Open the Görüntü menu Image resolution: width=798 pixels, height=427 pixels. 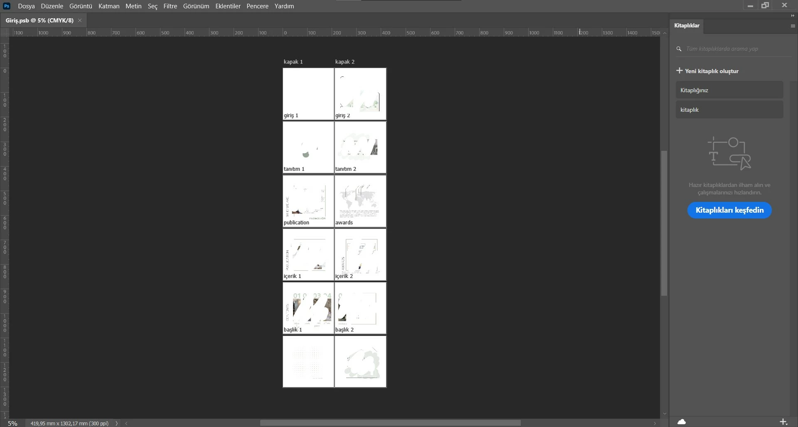(81, 6)
